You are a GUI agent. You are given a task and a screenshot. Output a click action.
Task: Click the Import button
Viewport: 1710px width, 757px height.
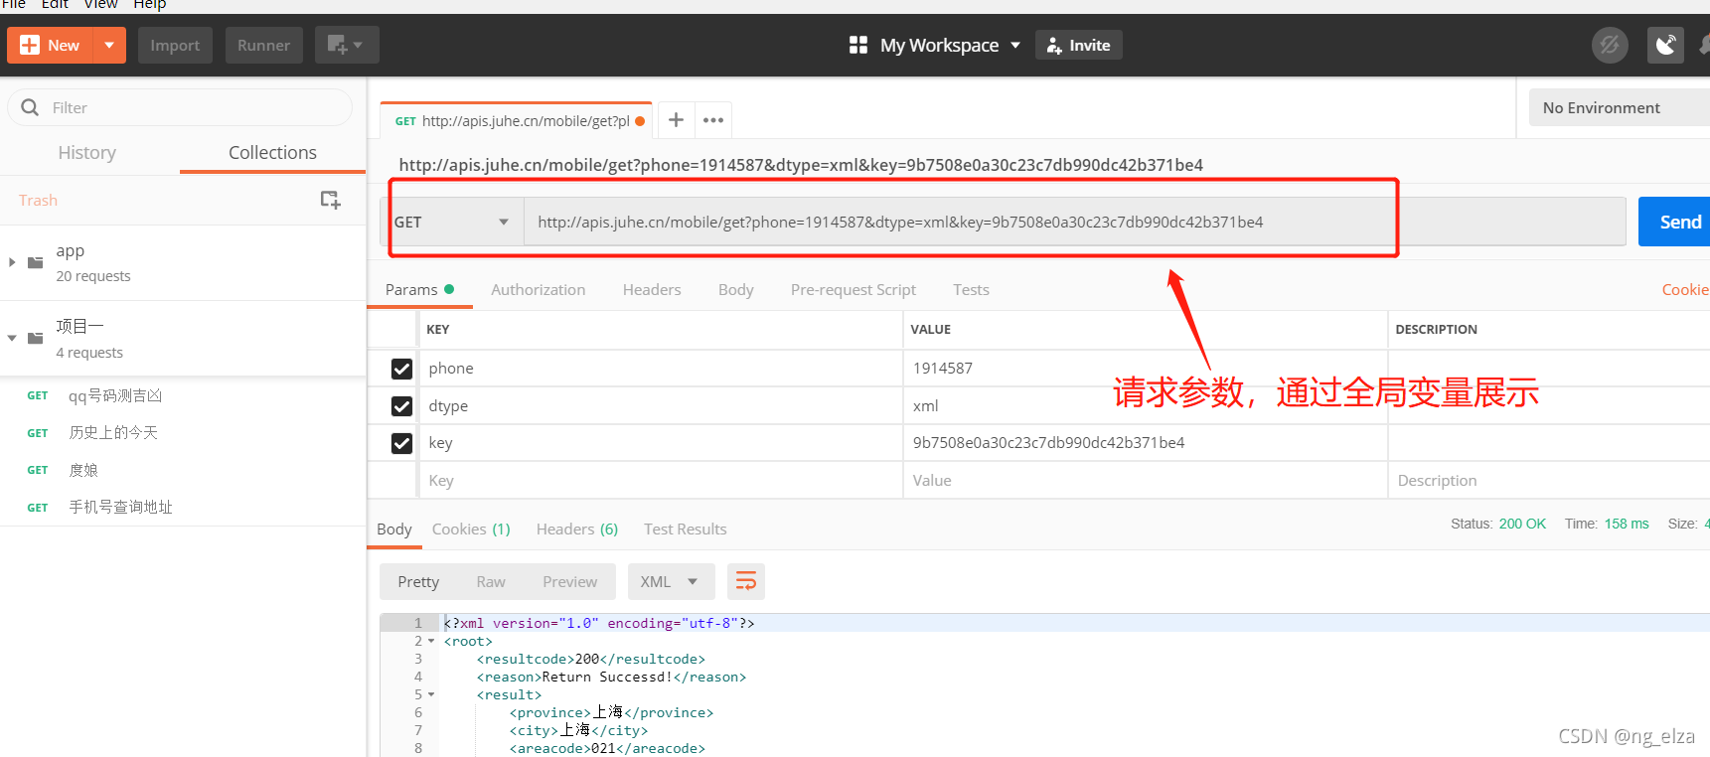click(175, 46)
